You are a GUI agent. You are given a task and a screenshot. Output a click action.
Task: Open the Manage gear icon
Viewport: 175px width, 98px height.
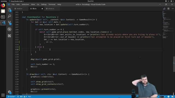tap(9, 92)
